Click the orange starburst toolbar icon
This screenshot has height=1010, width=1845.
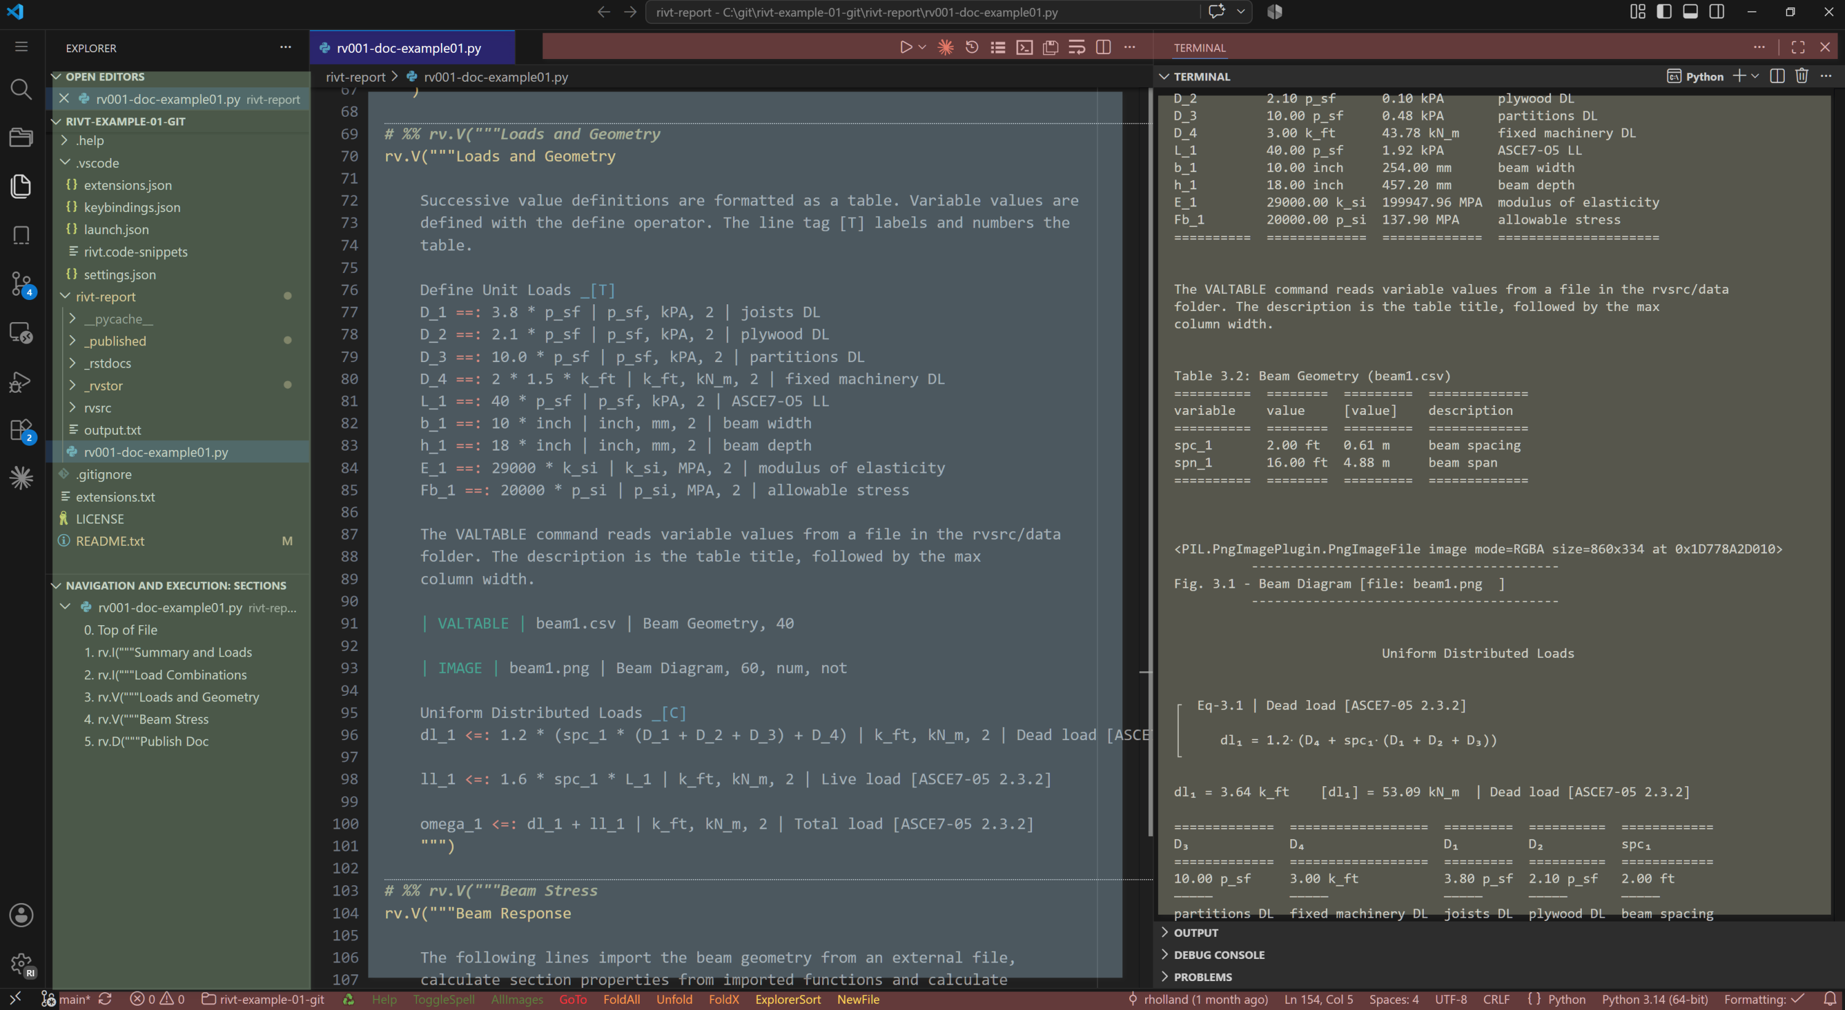click(945, 47)
